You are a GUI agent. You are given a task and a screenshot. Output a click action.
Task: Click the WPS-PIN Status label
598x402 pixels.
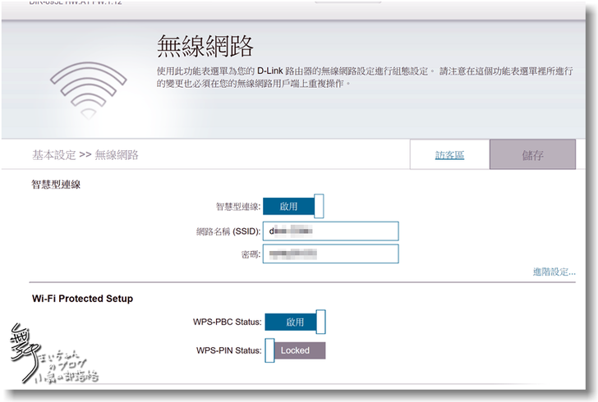[x=228, y=350]
